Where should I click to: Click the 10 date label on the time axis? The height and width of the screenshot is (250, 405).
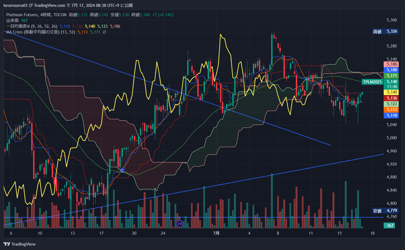click(x=40, y=233)
